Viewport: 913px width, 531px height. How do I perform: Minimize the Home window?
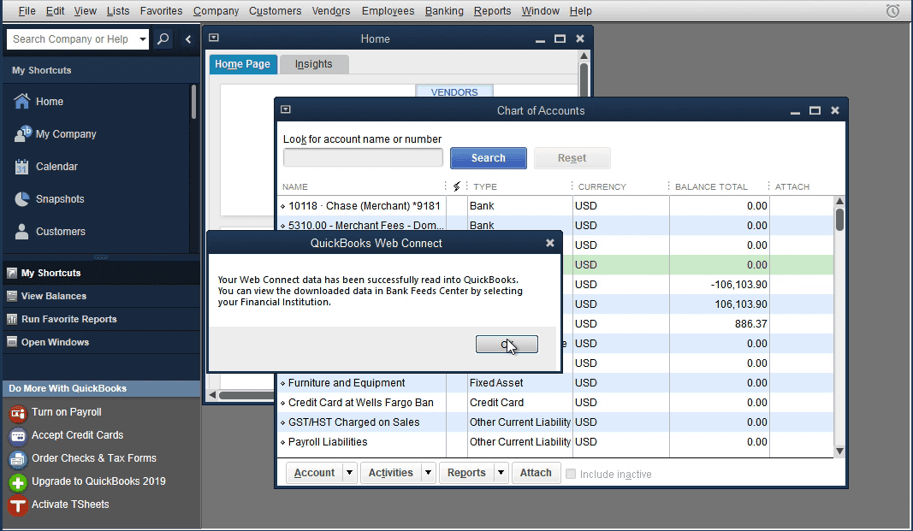tap(540, 39)
